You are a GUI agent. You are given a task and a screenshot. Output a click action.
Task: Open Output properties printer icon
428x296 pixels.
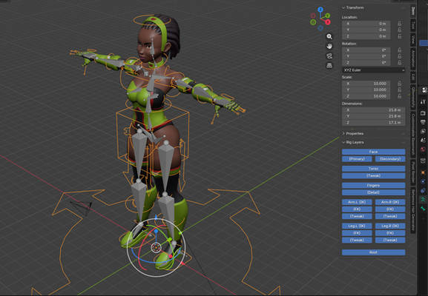pyautogui.click(x=423, y=121)
